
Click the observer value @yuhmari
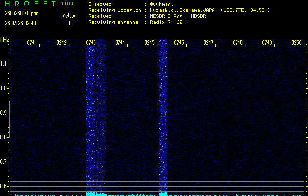tap(162, 4)
